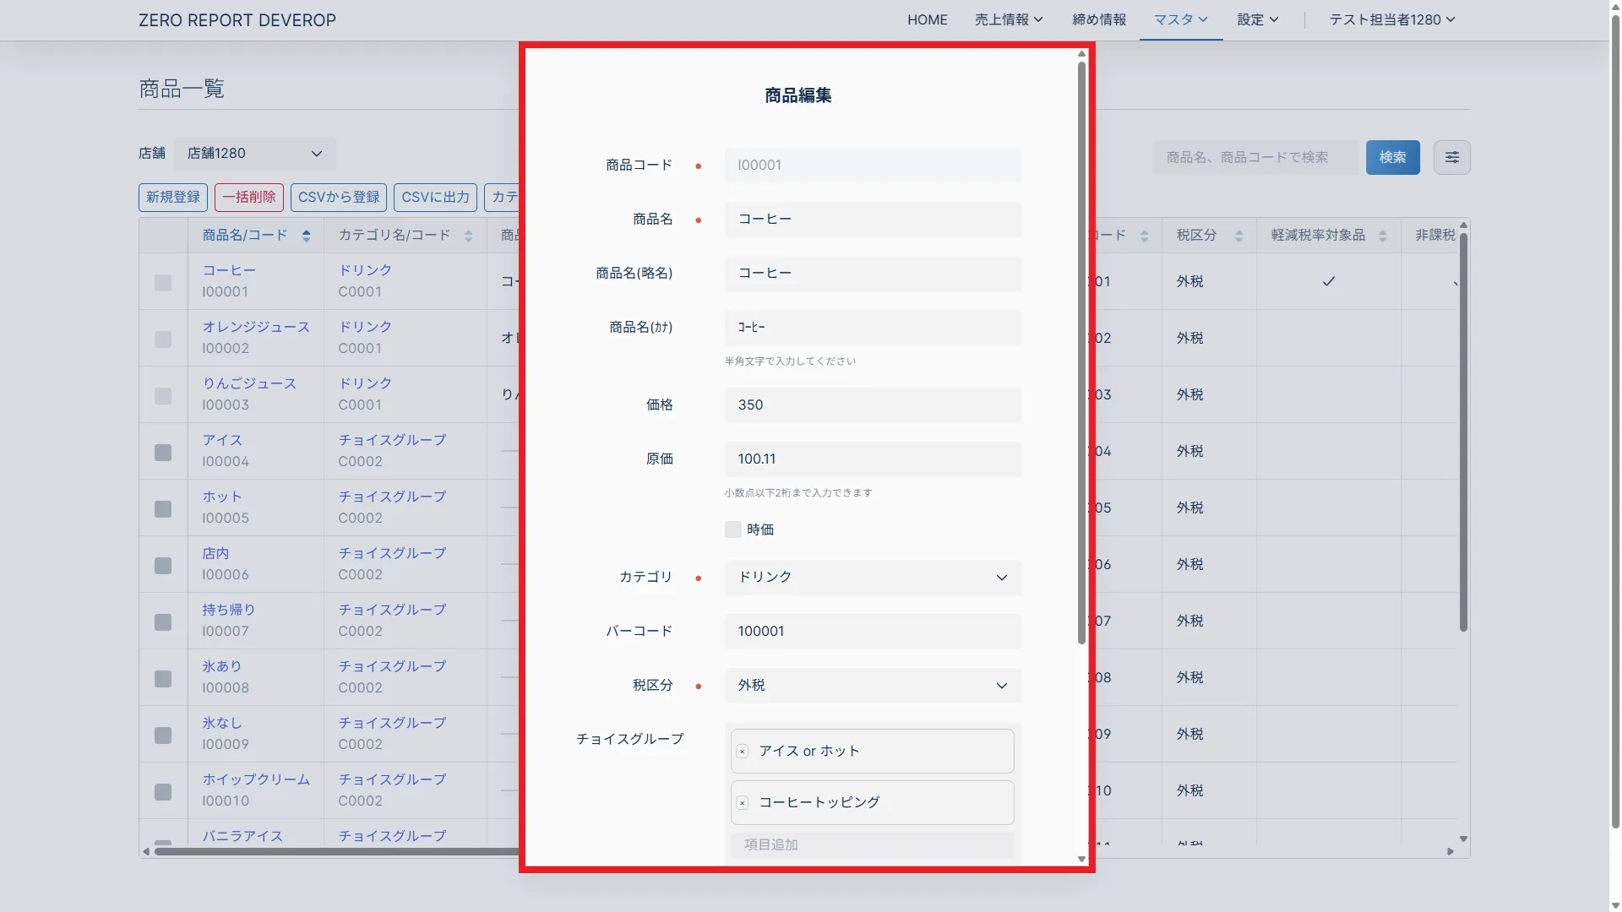Check the row checkbox for 店内
Image resolution: width=1622 pixels, height=912 pixels.
pyautogui.click(x=163, y=565)
